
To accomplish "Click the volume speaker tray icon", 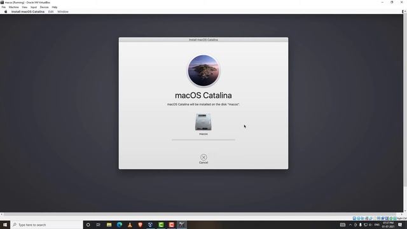I will click(370, 225).
